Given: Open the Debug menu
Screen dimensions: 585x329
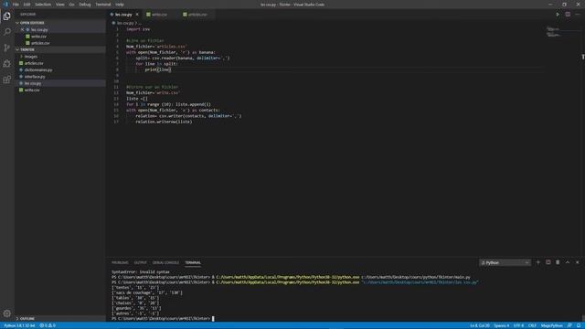Looking at the screenshot, I should coord(85,5).
